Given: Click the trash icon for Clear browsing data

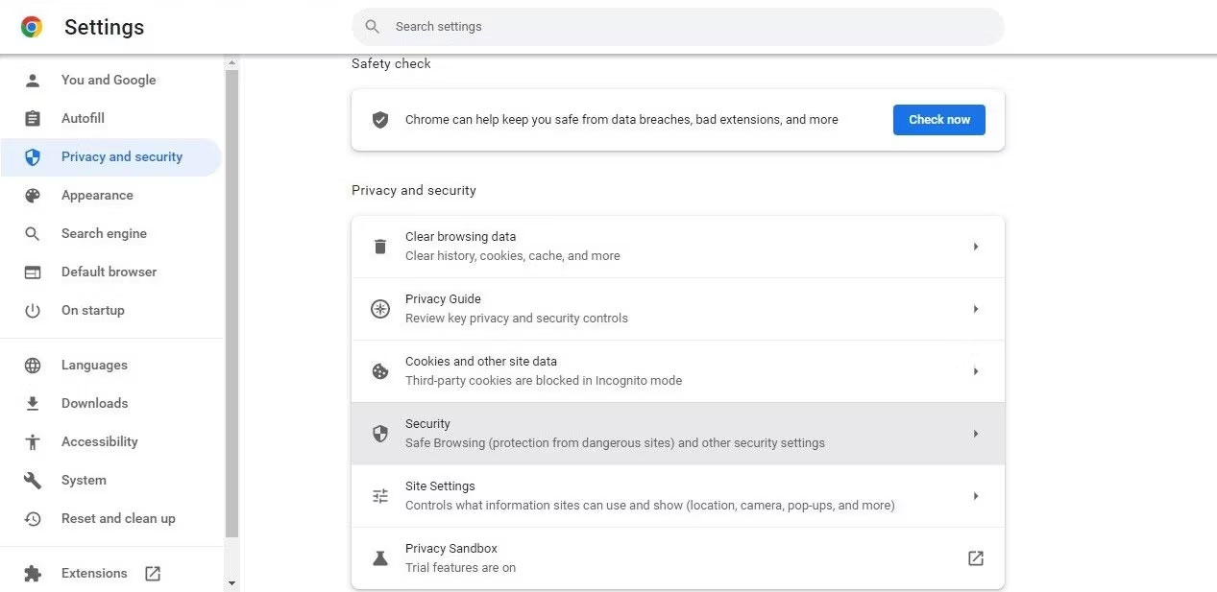Looking at the screenshot, I should 380,247.
